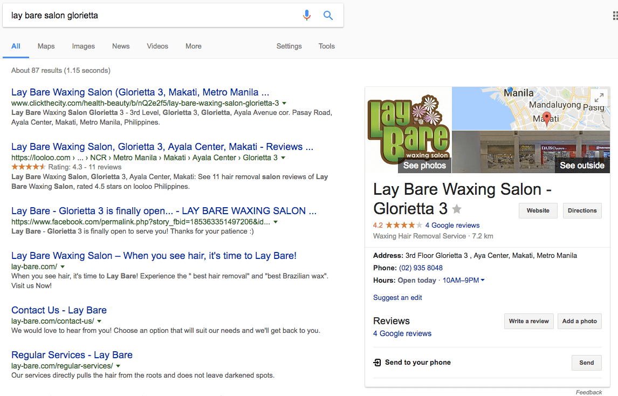Switch to the Videos tab
Image resolution: width=618 pixels, height=396 pixels.
pyautogui.click(x=157, y=46)
